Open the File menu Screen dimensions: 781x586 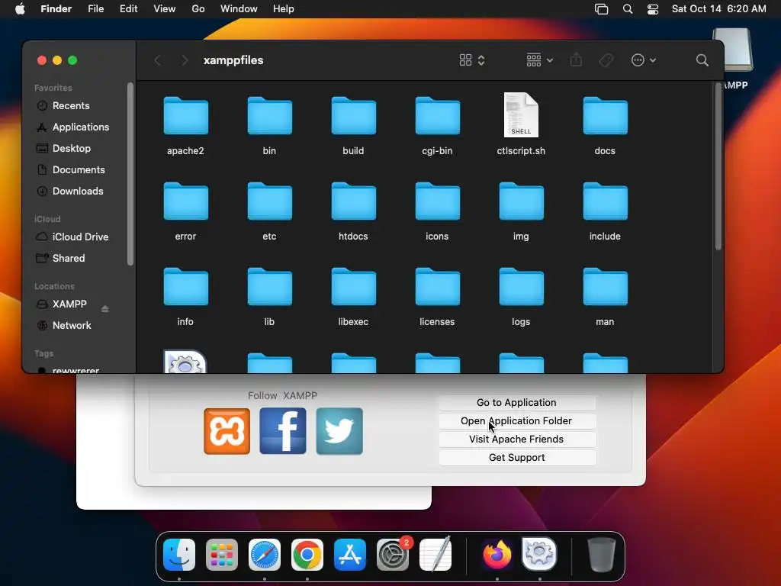coord(95,9)
